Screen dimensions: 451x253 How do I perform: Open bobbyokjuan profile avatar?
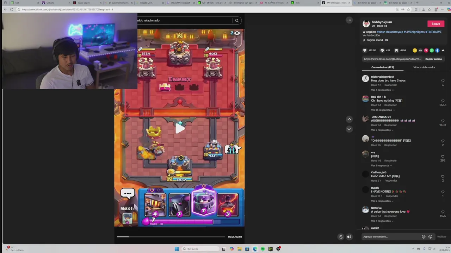366,24
